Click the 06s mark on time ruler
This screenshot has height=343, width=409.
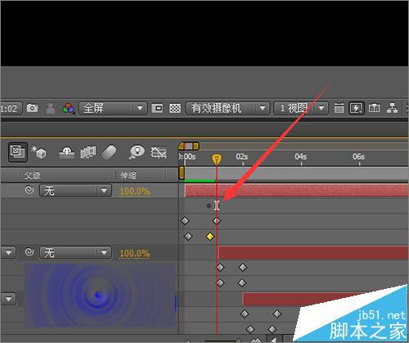click(358, 156)
